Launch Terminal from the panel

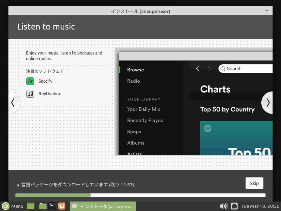tap(52, 206)
